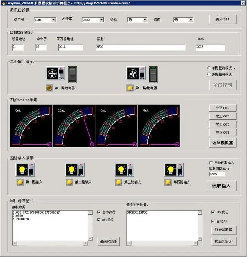The image size is (247, 257).
Task: Toggle the 自动CRC checkbox
Action: click(x=213, y=221)
